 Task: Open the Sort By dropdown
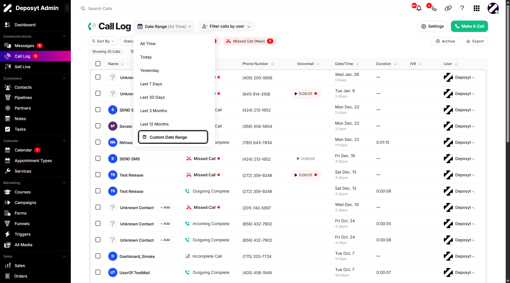tap(103, 41)
